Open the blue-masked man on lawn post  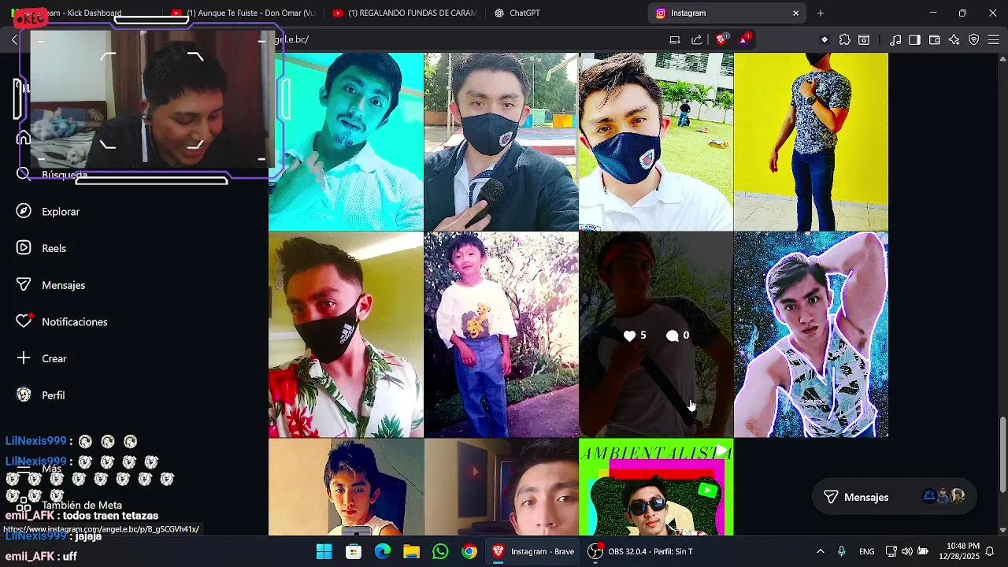pos(656,141)
